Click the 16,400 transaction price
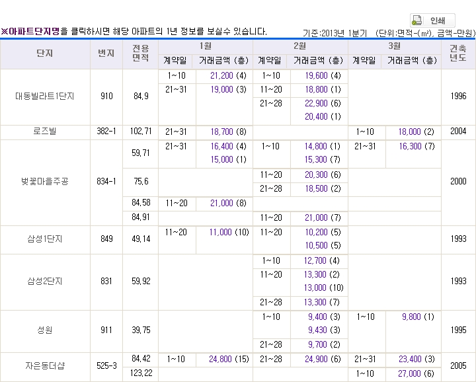The height and width of the screenshot is (382, 476). point(221,146)
